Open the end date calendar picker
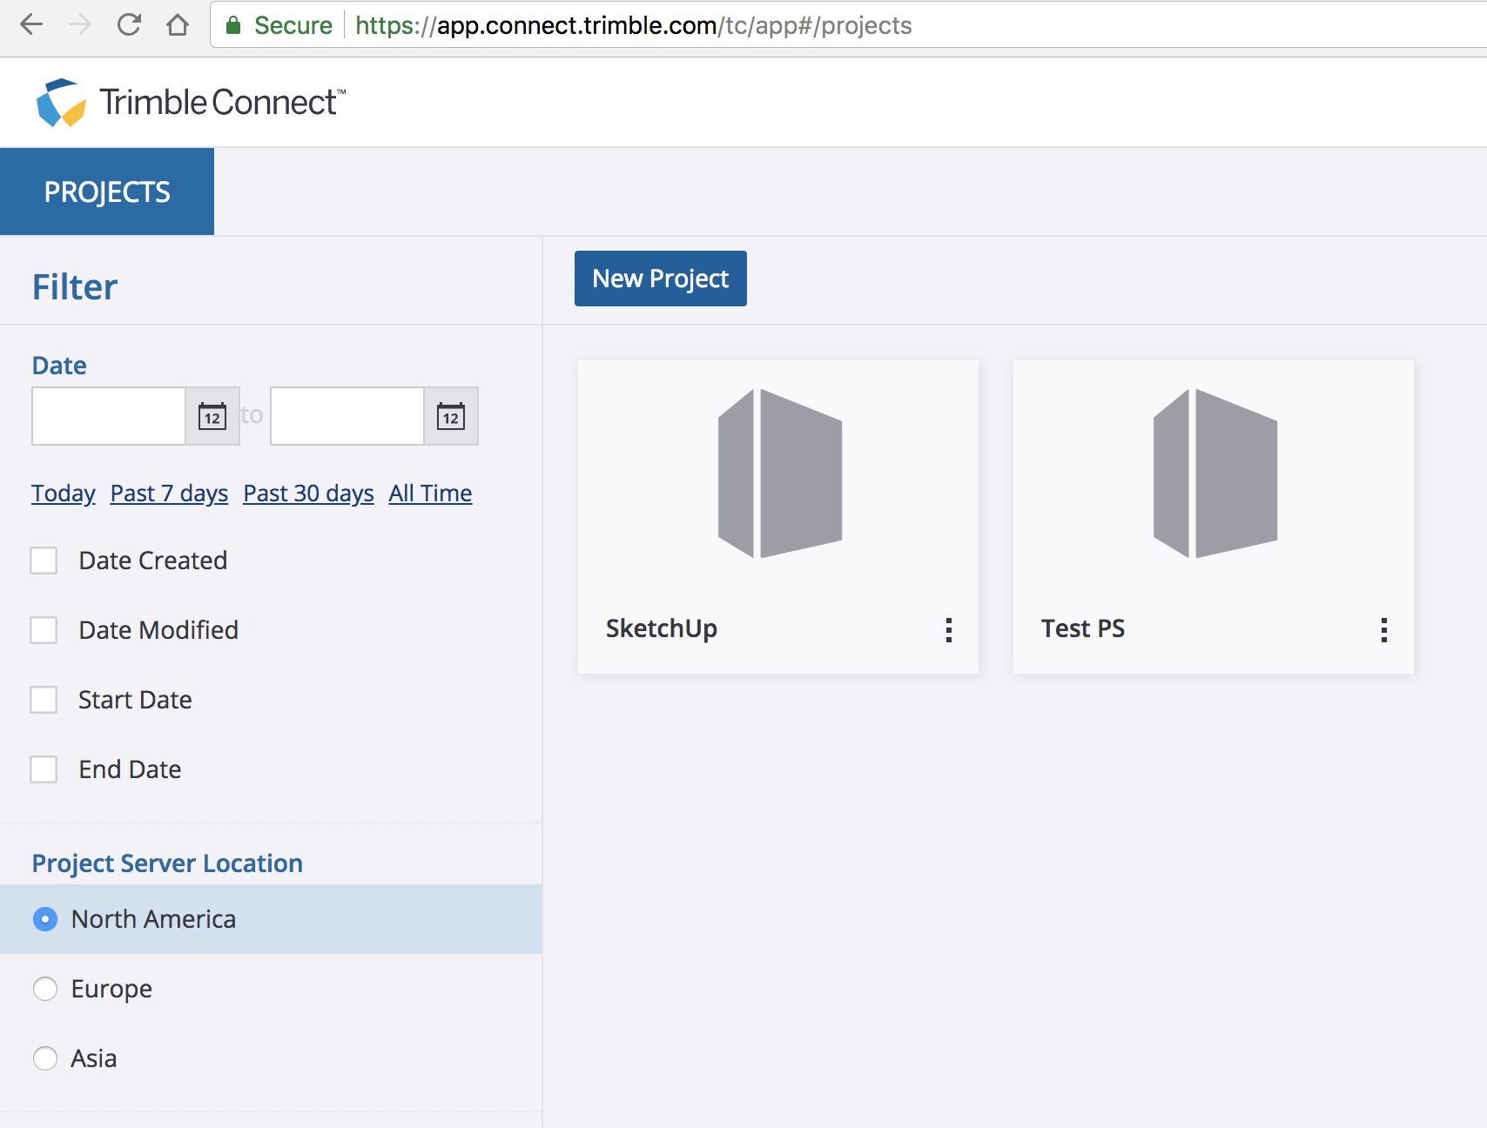 coord(451,416)
